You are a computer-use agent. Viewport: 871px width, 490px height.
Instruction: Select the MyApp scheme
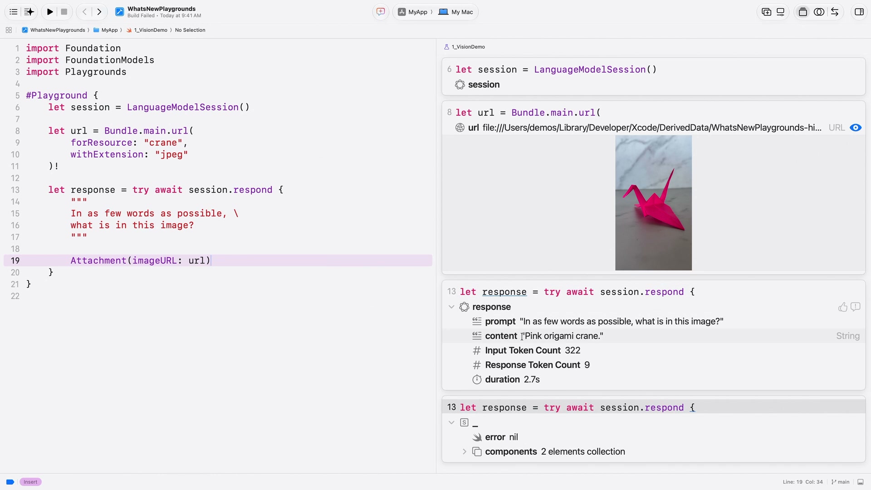coord(413,12)
